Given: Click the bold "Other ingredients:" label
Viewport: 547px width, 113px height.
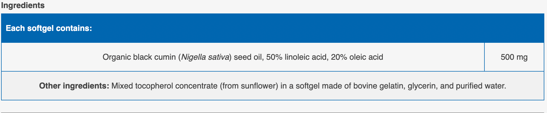Looking at the screenshot, I should click(x=74, y=86).
